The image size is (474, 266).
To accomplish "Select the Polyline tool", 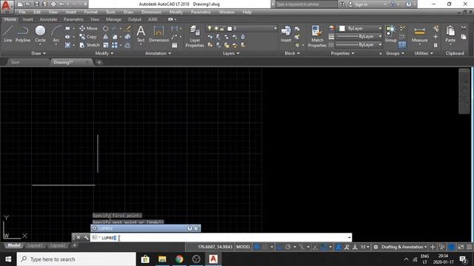I will tap(23, 33).
